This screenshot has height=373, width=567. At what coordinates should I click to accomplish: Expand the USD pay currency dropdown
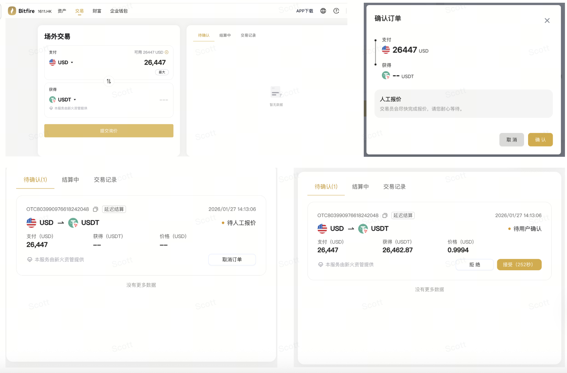pos(61,63)
